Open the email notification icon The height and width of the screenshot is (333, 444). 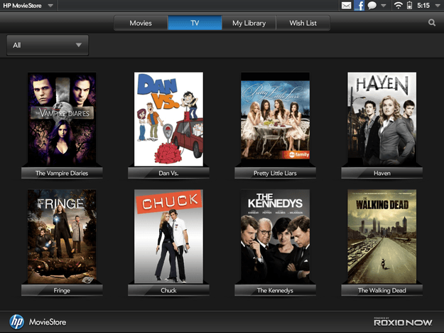pos(346,6)
